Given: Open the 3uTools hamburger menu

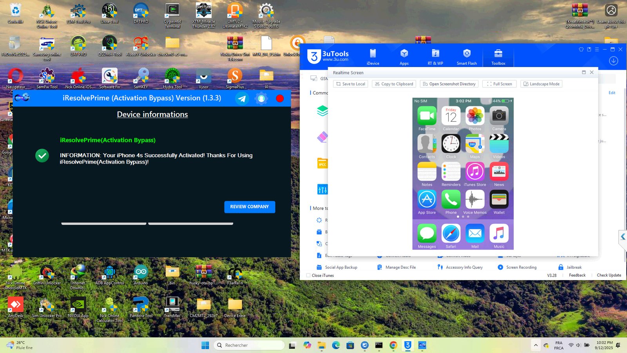Looking at the screenshot, I should (597, 49).
